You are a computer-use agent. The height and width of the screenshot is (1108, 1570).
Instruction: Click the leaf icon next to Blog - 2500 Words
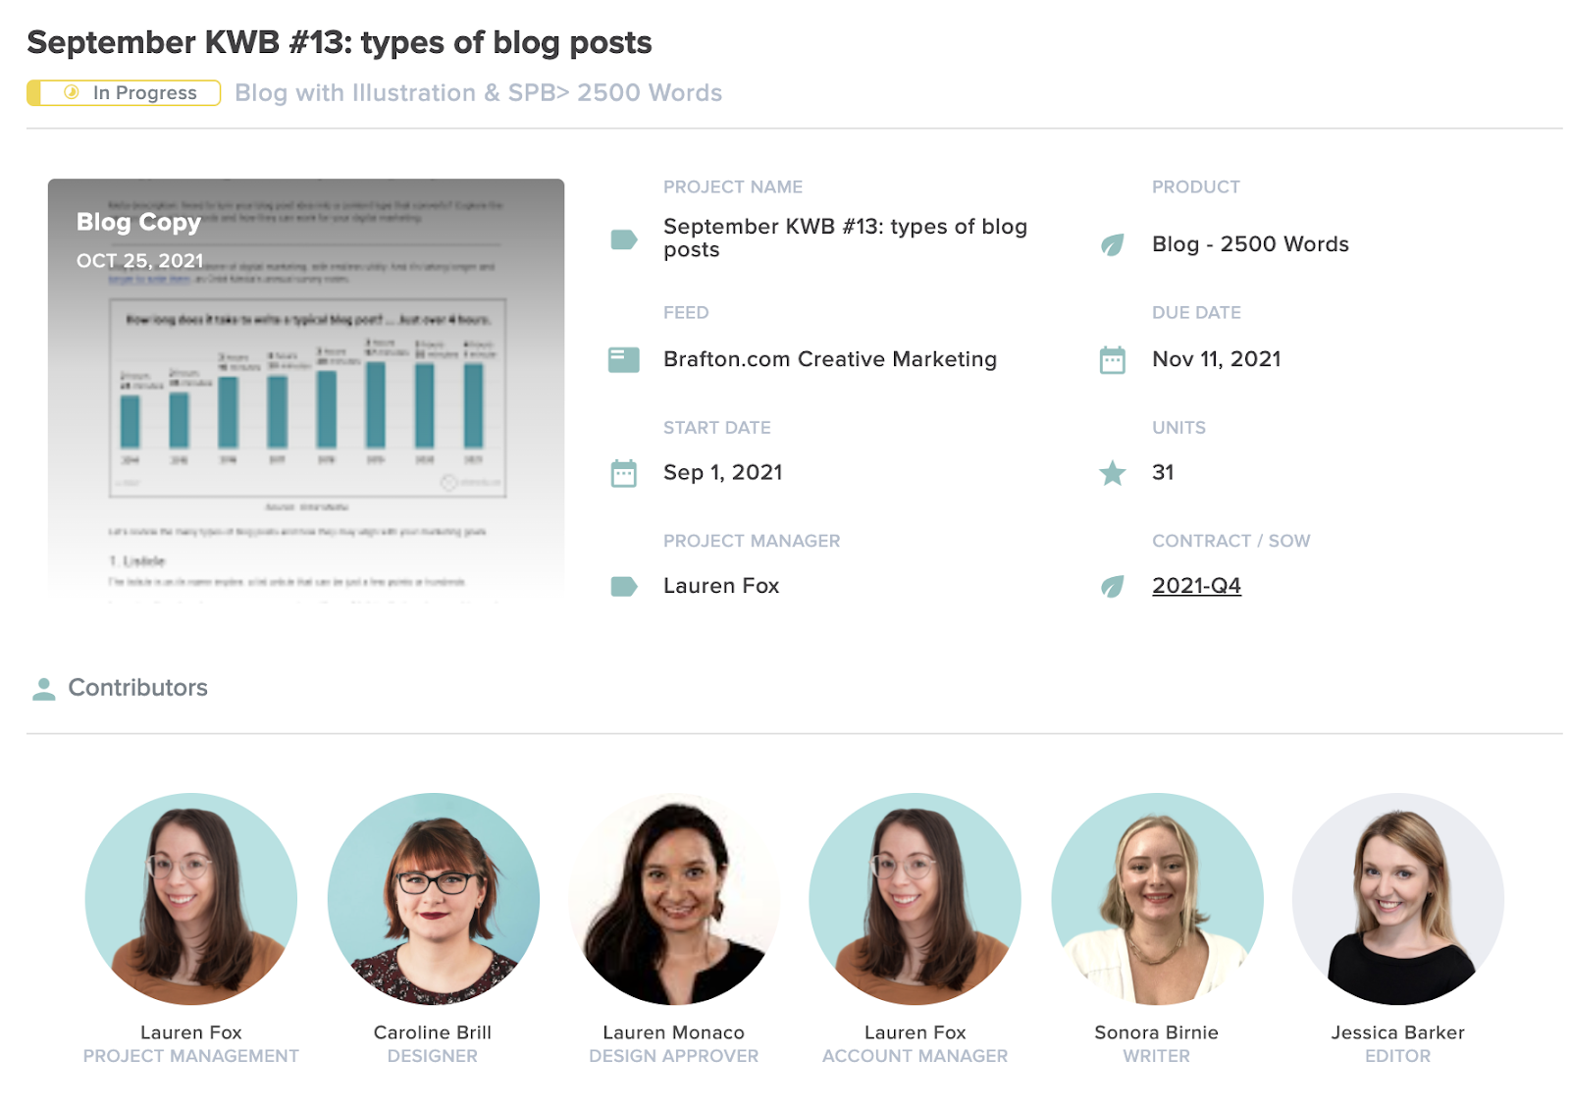pos(1112,244)
